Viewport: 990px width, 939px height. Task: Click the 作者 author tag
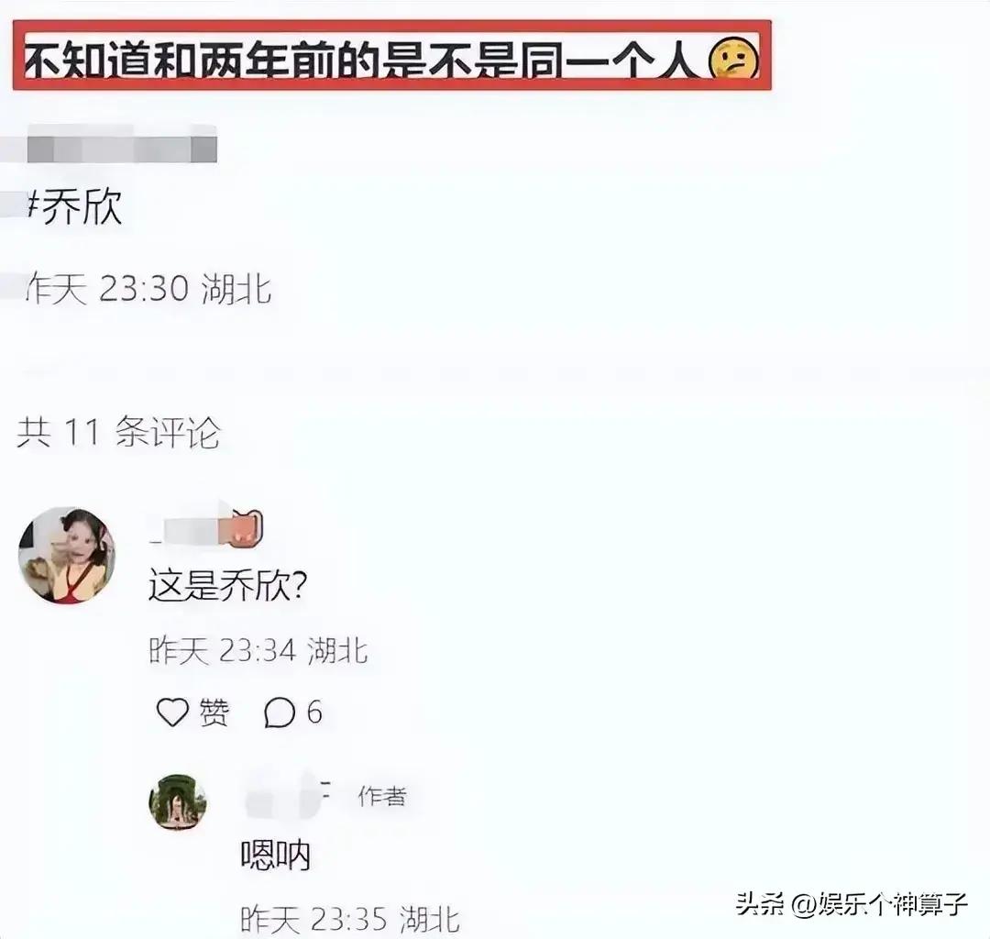[x=382, y=796]
